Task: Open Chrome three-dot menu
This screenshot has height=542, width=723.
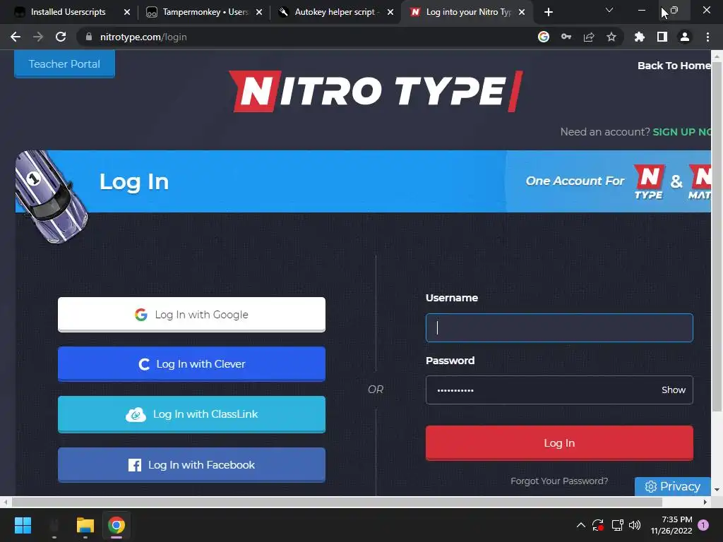Action: click(x=707, y=37)
